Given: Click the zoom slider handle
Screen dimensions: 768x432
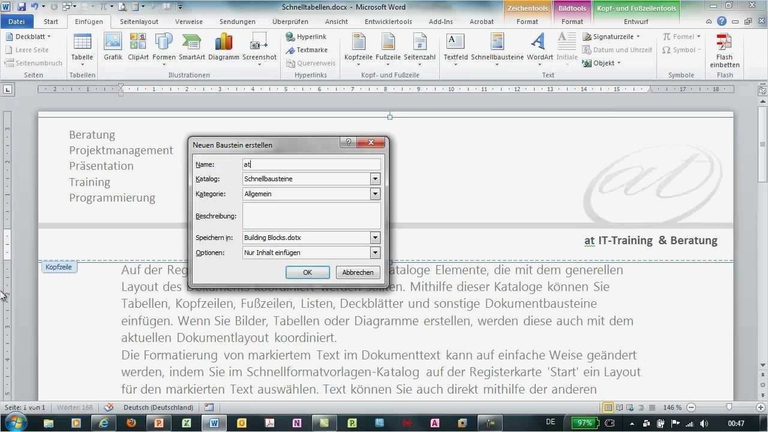Looking at the screenshot, I should (729, 407).
